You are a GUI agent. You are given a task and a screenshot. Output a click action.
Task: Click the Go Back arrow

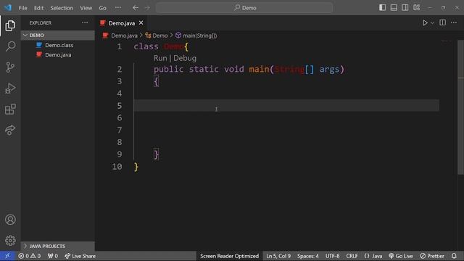tap(136, 8)
